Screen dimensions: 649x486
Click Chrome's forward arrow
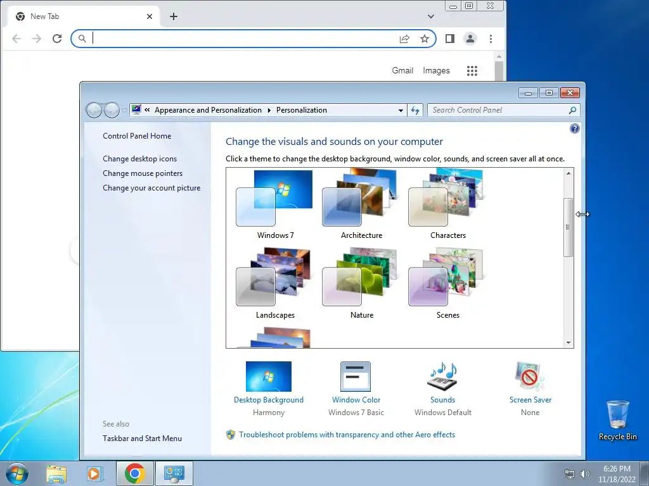tap(37, 39)
